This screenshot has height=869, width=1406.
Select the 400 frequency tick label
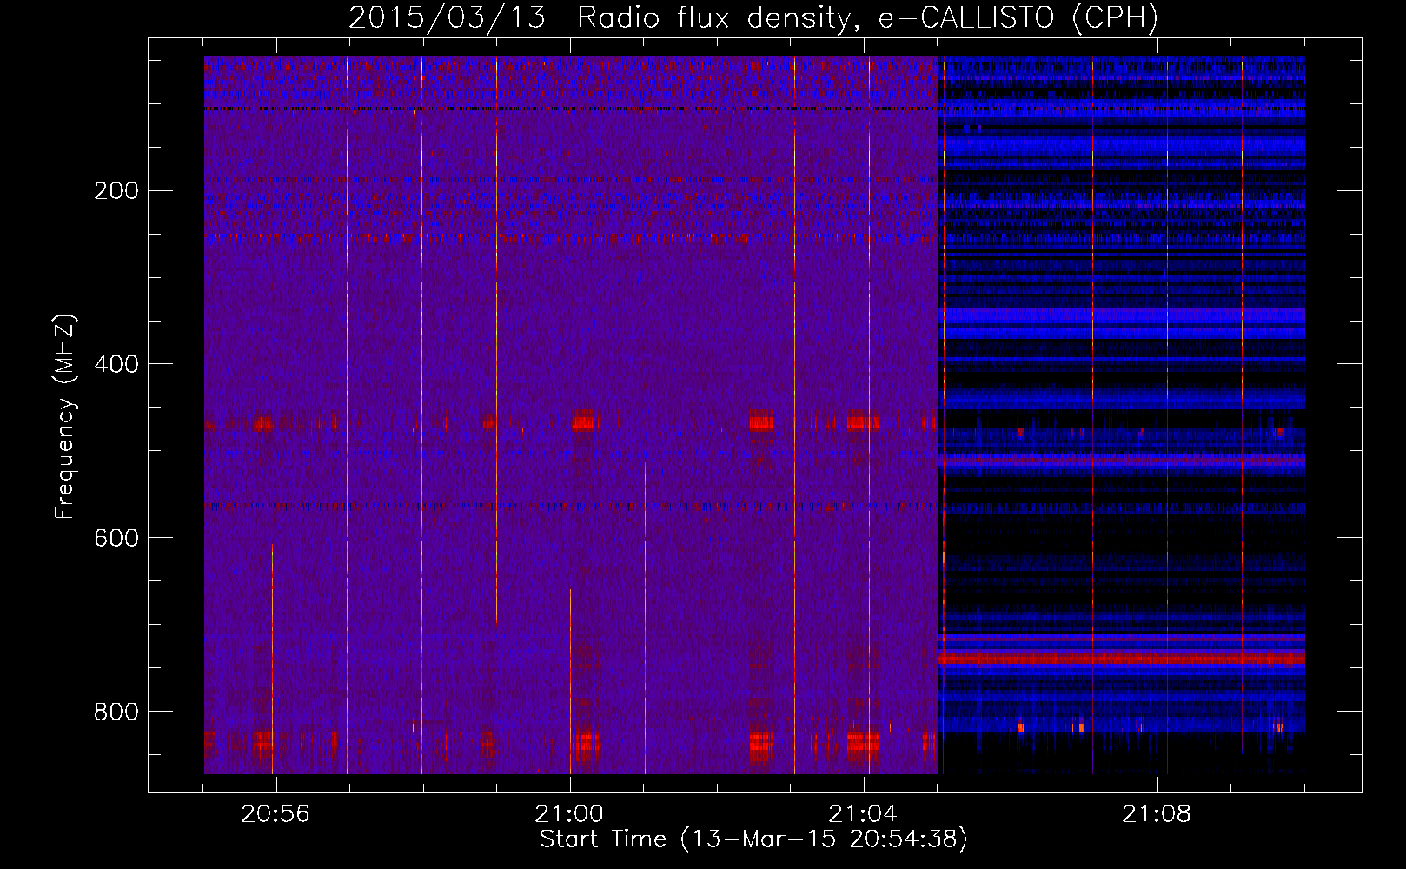pos(116,365)
